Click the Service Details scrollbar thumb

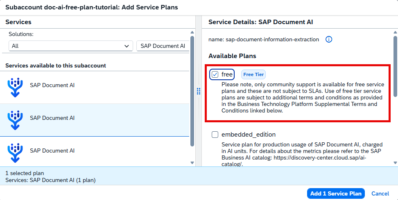pos(395,66)
